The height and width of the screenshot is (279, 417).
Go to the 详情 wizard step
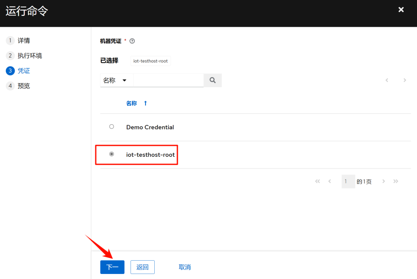coord(24,40)
